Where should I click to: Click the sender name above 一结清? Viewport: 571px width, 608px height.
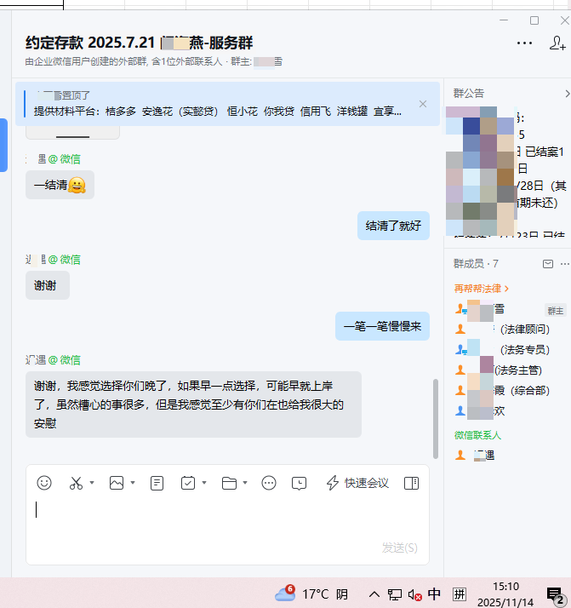pos(53,159)
